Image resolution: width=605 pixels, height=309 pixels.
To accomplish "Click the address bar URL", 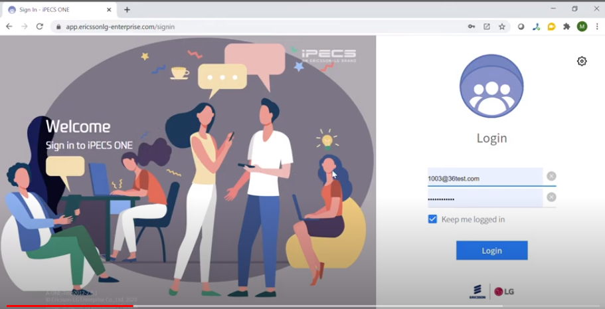I will pyautogui.click(x=120, y=27).
